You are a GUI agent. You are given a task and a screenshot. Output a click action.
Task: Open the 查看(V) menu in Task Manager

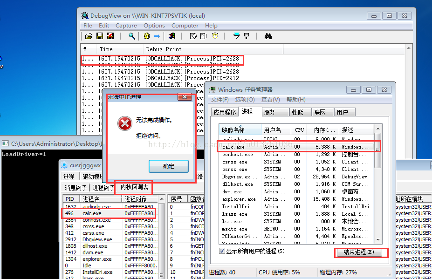pyautogui.click(x=271, y=100)
